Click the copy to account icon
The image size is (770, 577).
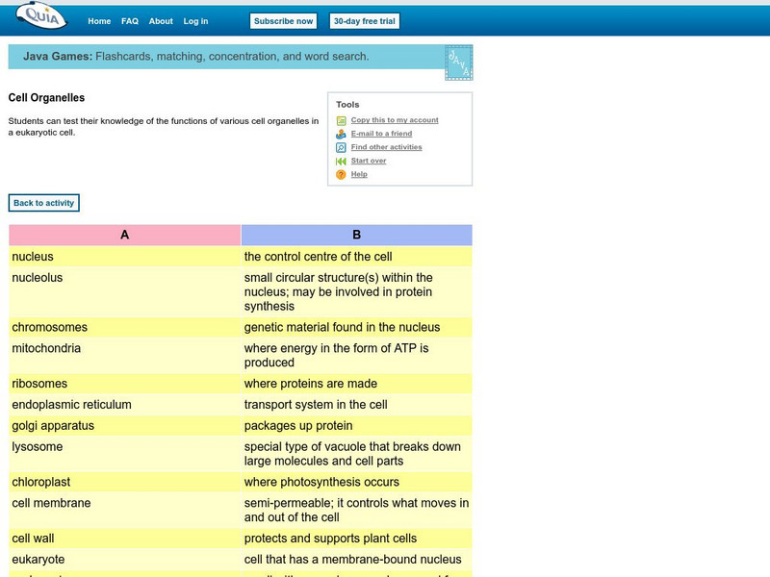[341, 121]
